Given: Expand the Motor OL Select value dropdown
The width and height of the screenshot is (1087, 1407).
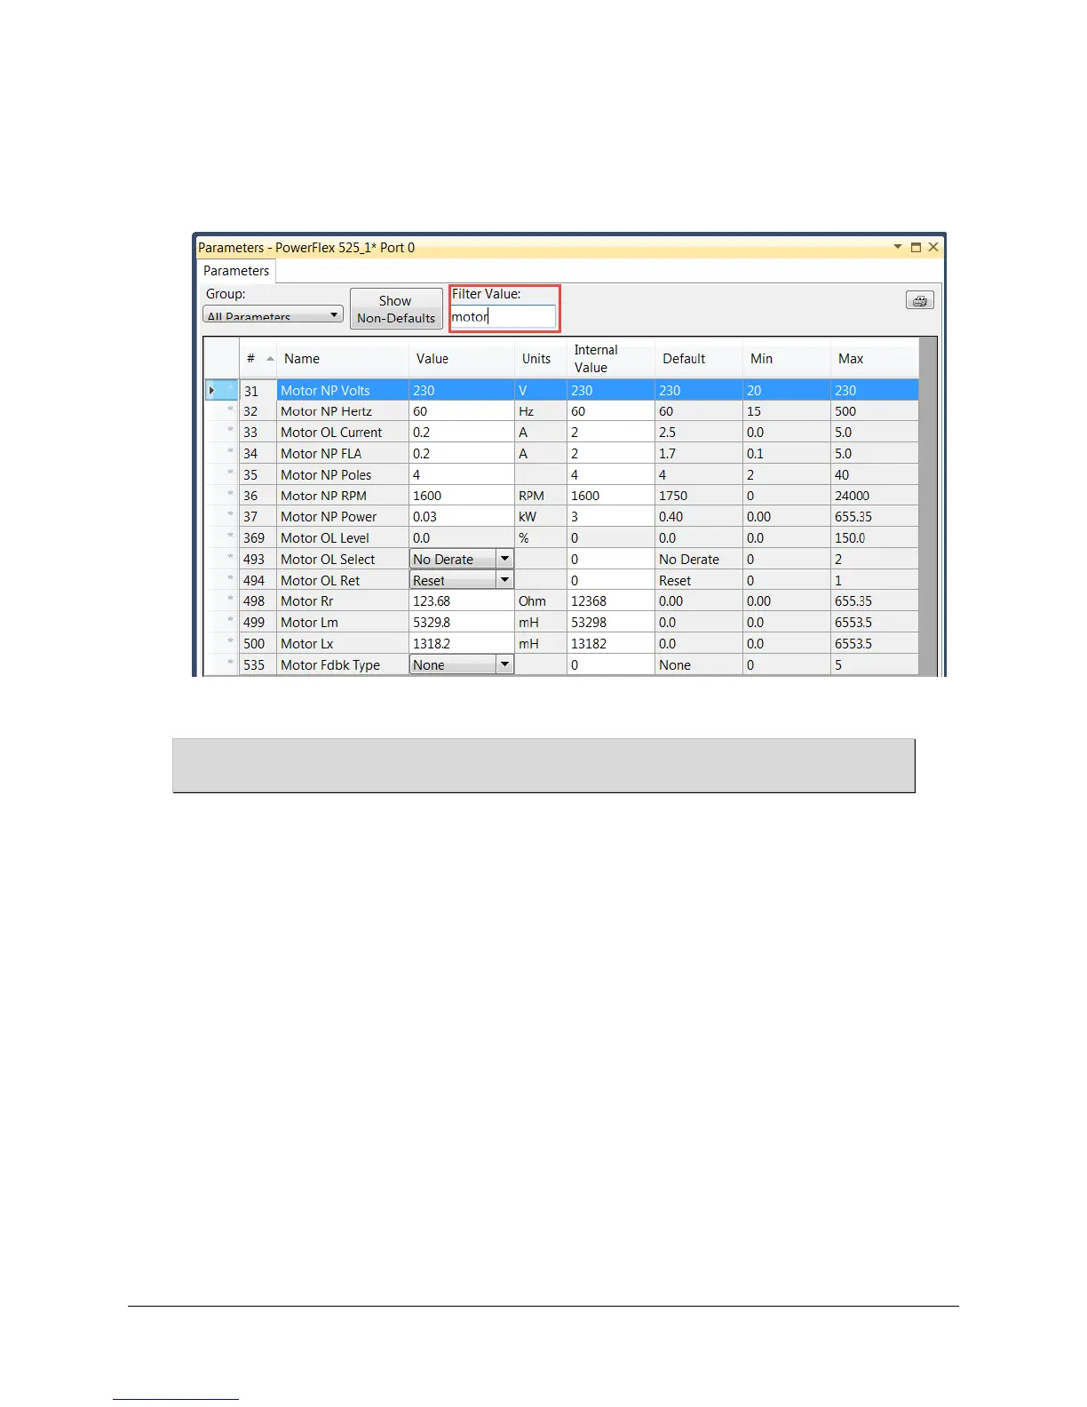Looking at the screenshot, I should (x=504, y=559).
